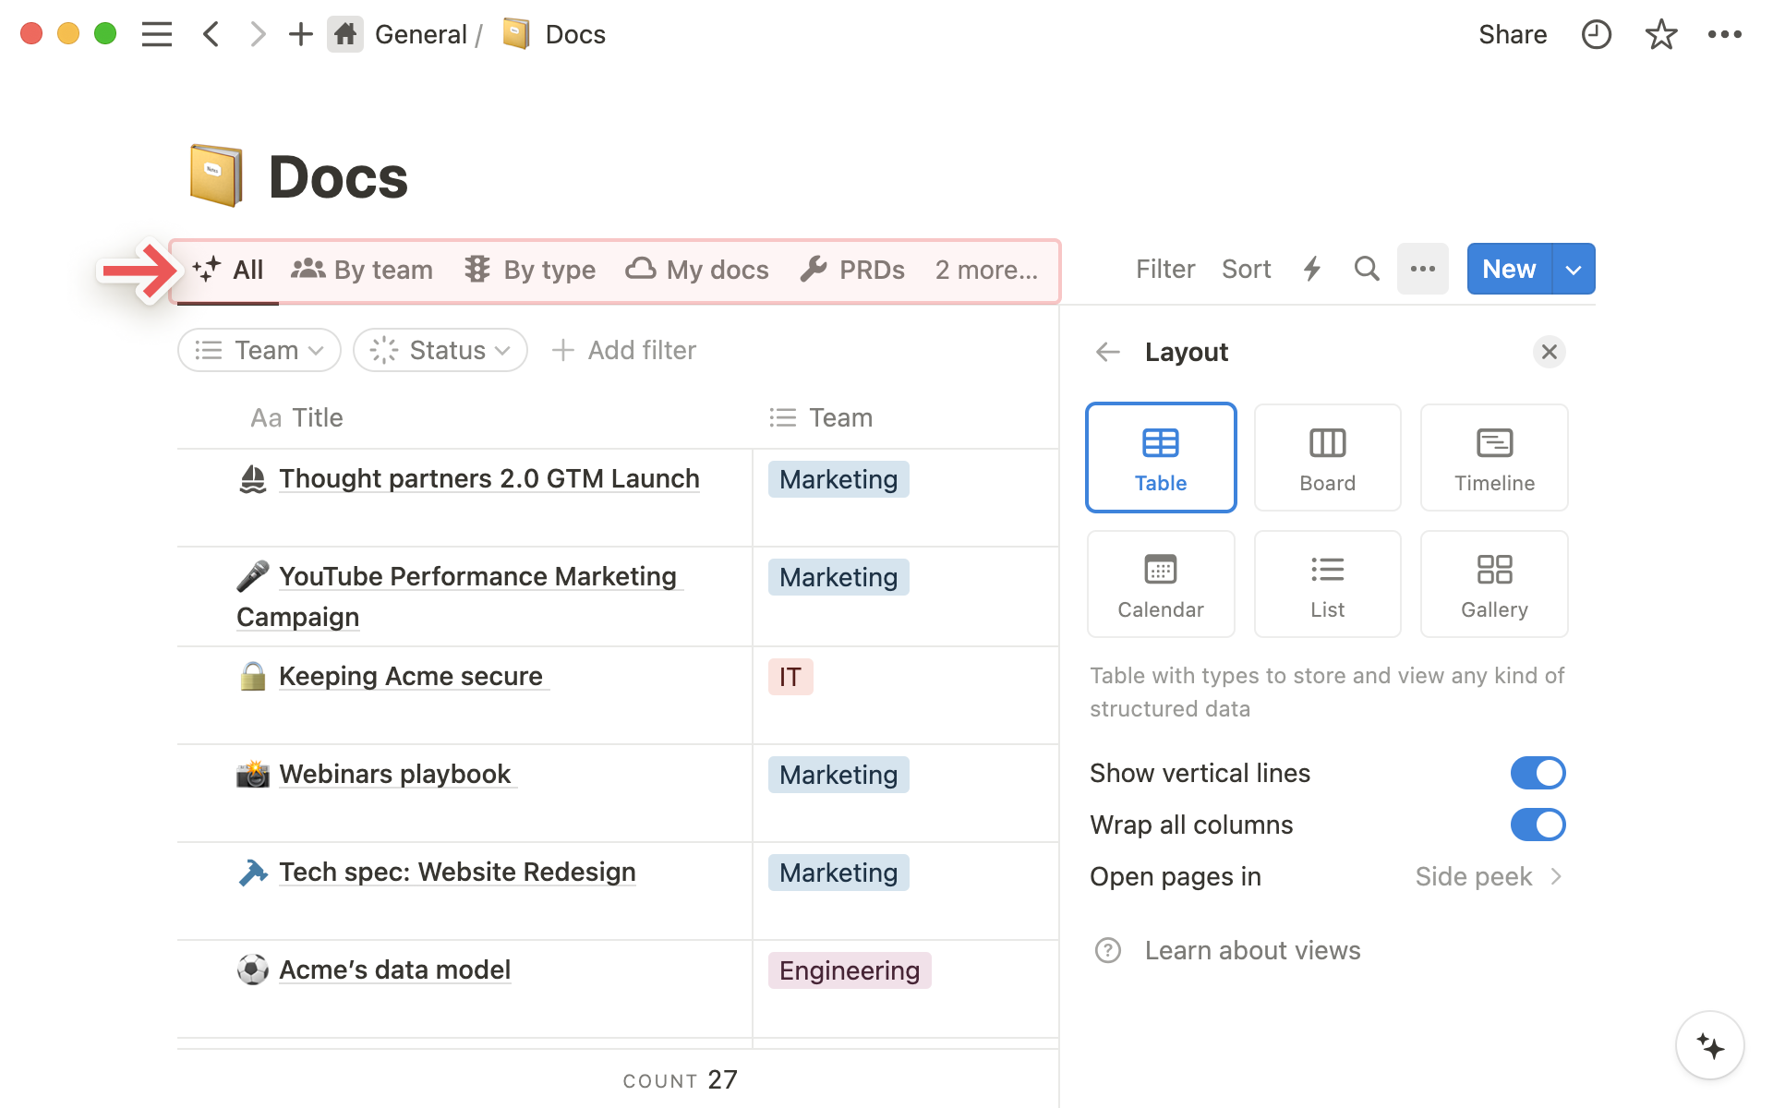Image resolution: width=1773 pixels, height=1108 pixels.
Task: Select the Gallery layout icon
Action: [x=1493, y=584]
